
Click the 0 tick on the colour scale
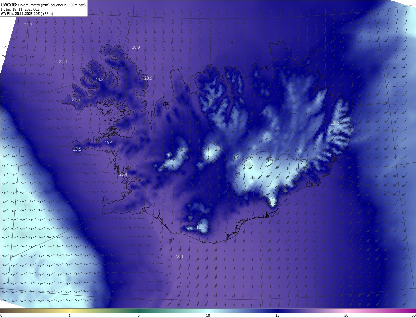(x=1, y=316)
